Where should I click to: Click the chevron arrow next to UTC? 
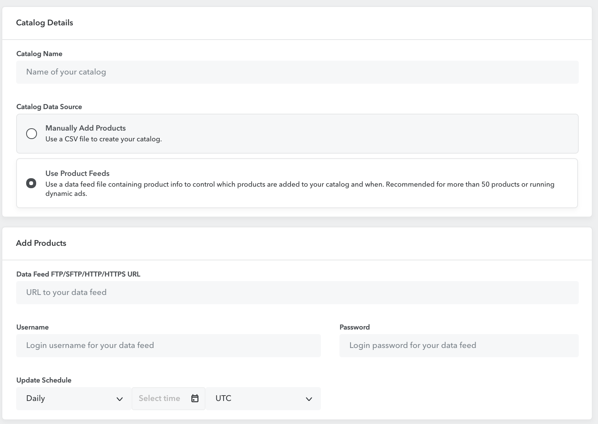[309, 399]
